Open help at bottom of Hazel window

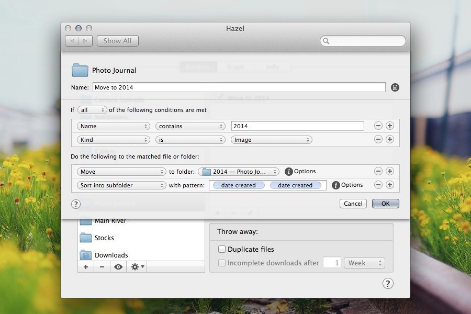(388, 283)
